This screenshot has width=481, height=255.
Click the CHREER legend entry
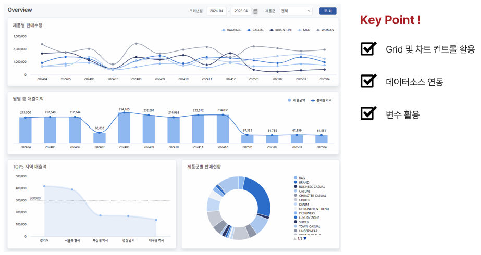[302, 200]
